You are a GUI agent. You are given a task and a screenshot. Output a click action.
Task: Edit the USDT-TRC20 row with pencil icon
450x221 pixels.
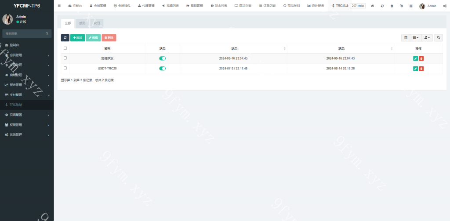pyautogui.click(x=416, y=69)
